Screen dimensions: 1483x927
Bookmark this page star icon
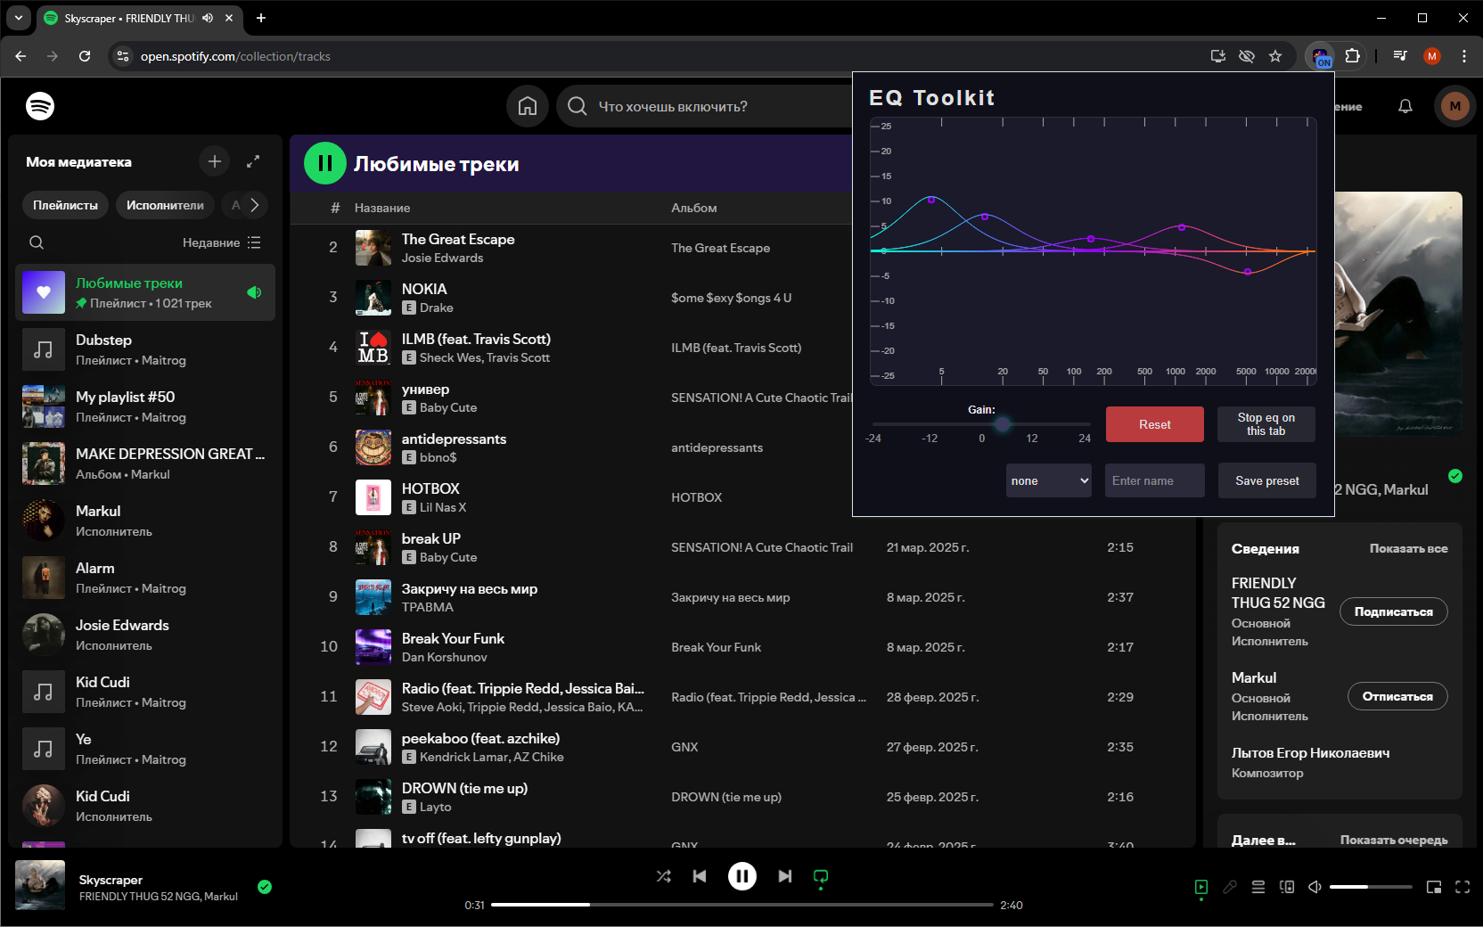click(1275, 56)
